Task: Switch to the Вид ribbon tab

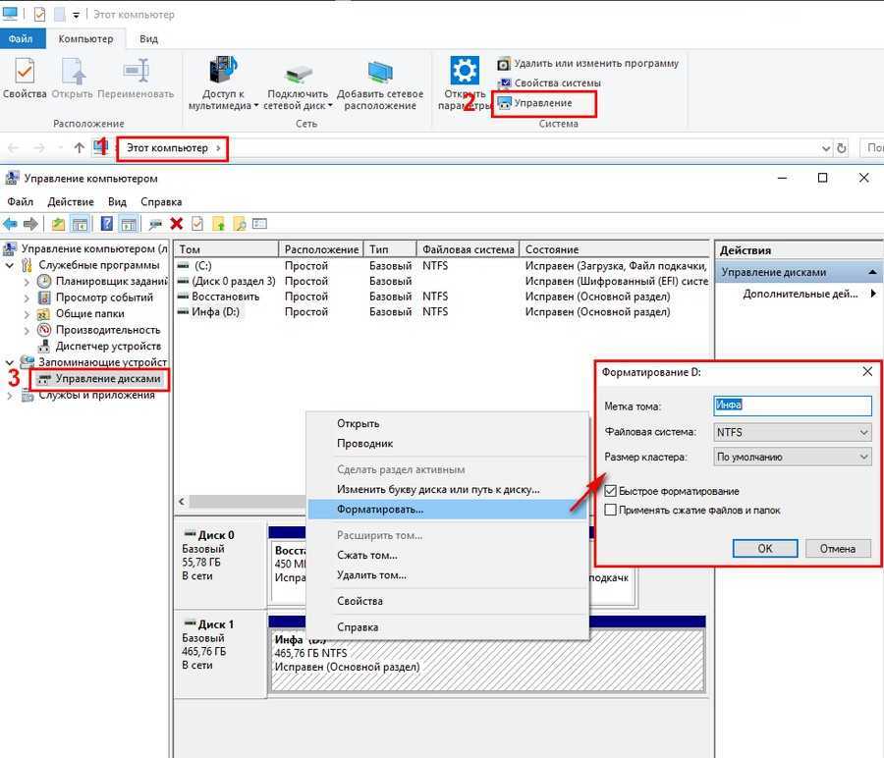Action: (x=148, y=39)
